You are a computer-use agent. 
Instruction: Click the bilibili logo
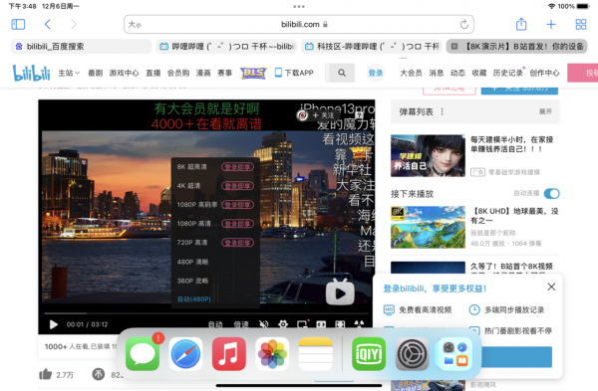click(x=31, y=73)
